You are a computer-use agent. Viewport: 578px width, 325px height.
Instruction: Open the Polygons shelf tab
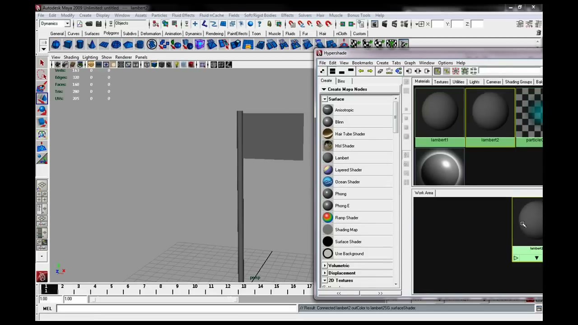(111, 33)
